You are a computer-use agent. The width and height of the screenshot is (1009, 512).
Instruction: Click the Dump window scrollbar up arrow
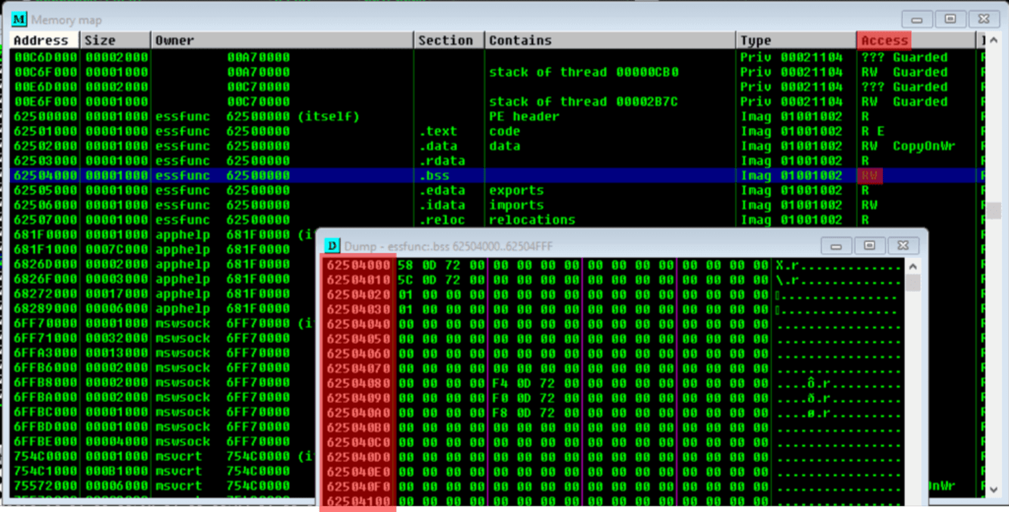913,267
